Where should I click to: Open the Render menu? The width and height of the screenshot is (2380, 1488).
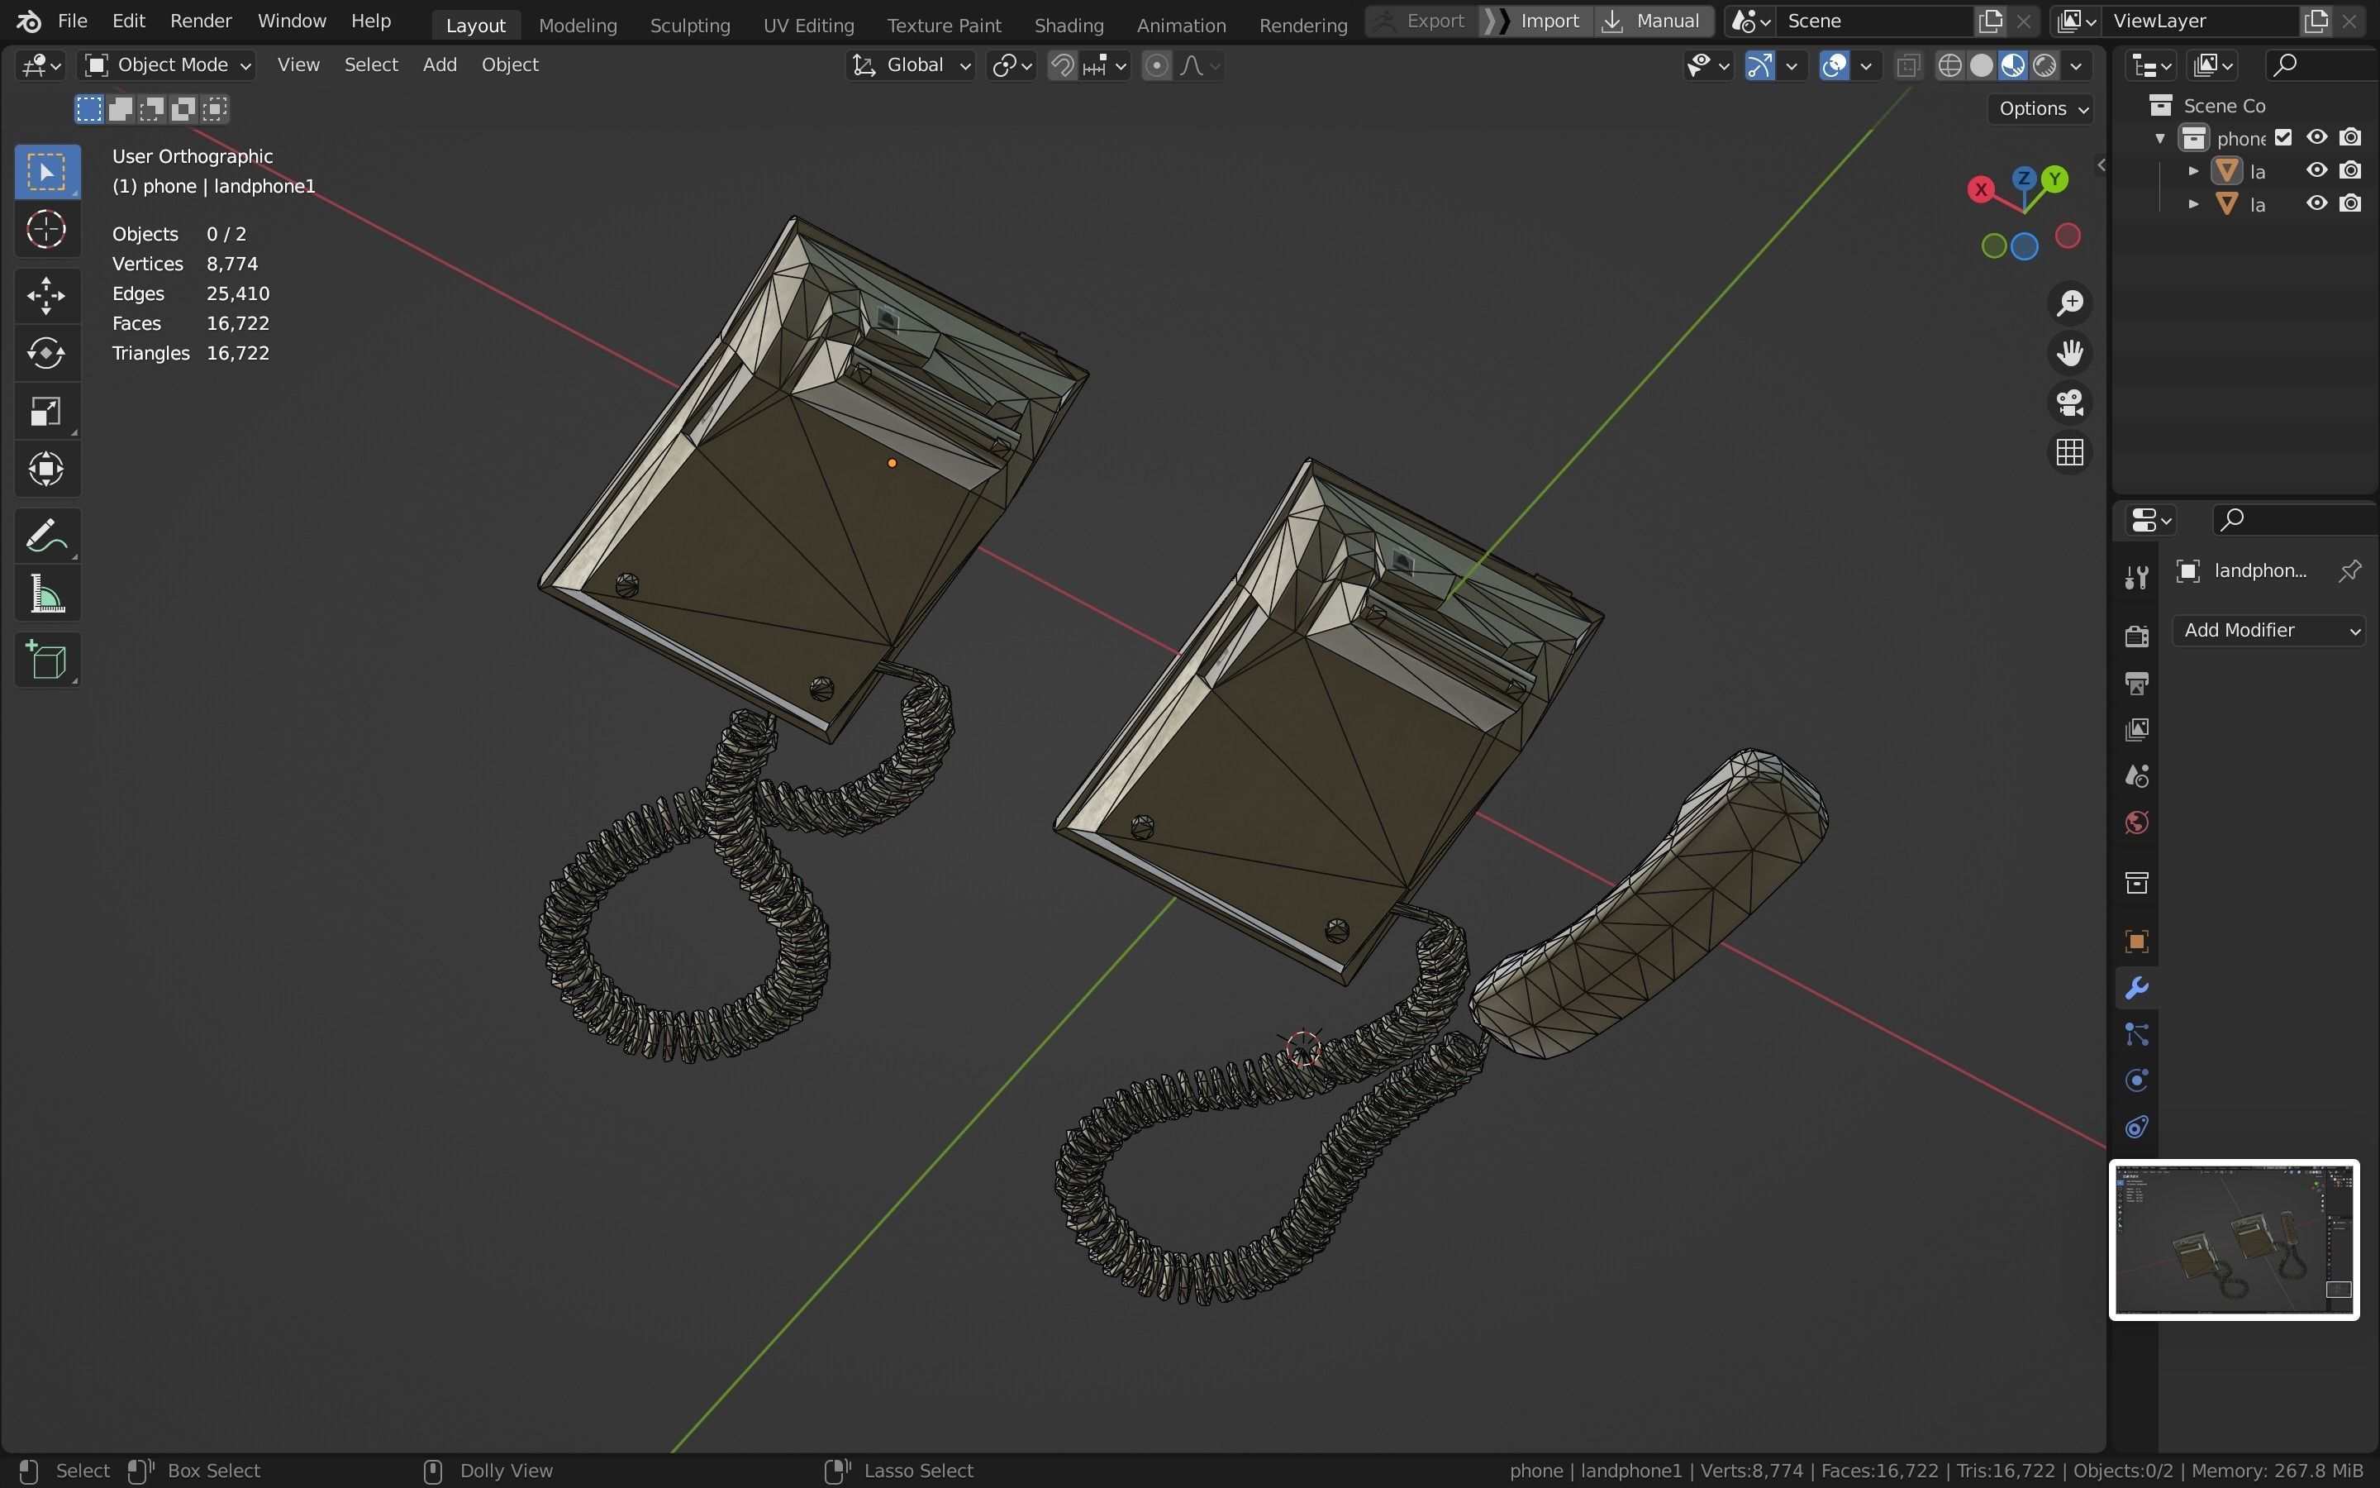point(201,21)
